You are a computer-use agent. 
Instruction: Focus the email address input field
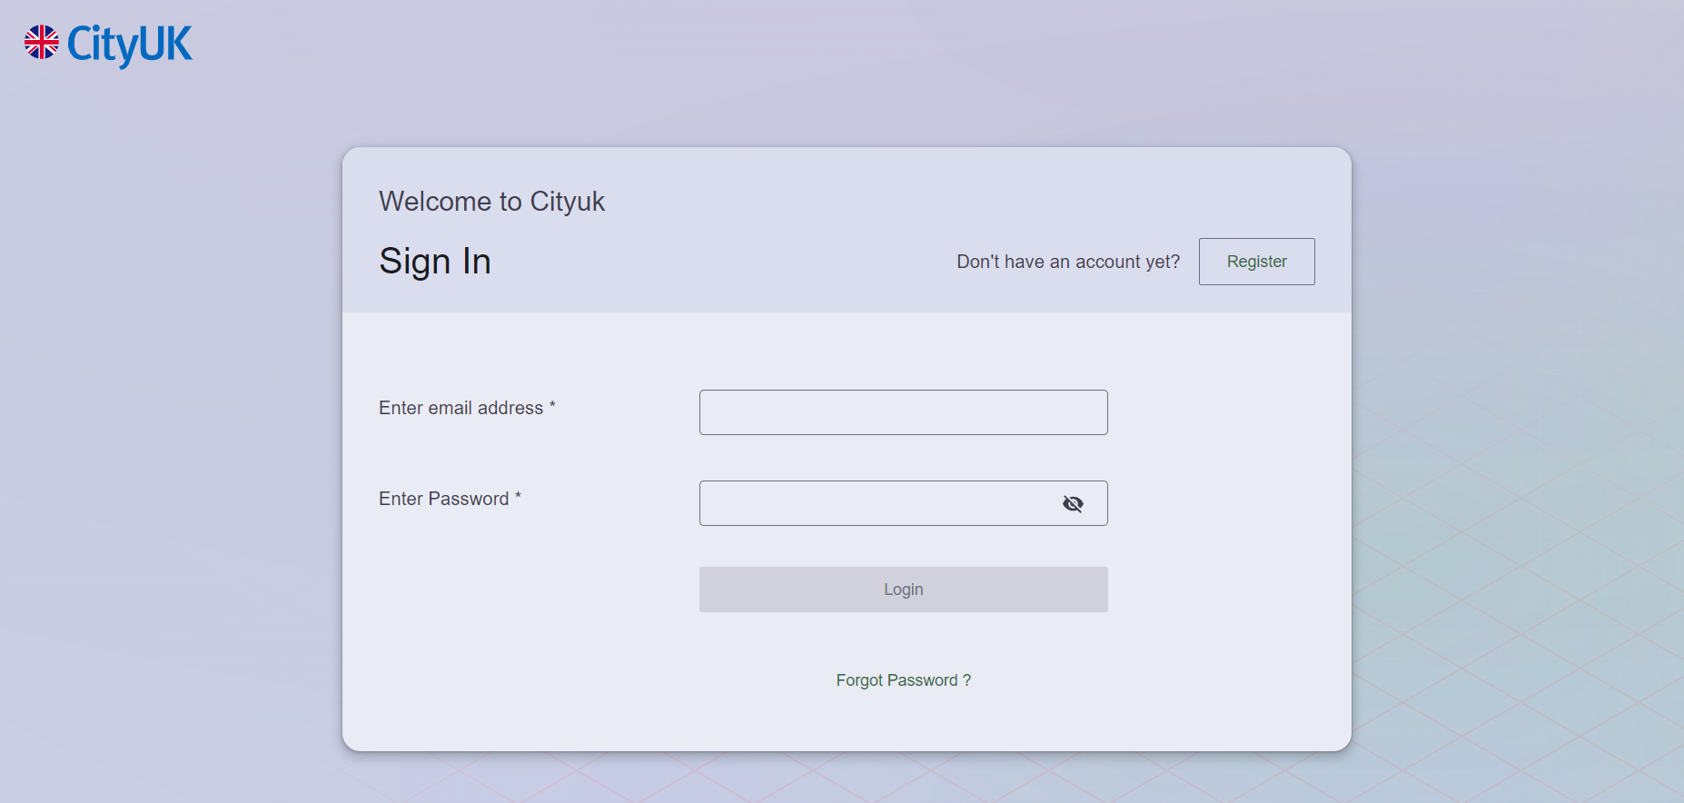tap(903, 412)
